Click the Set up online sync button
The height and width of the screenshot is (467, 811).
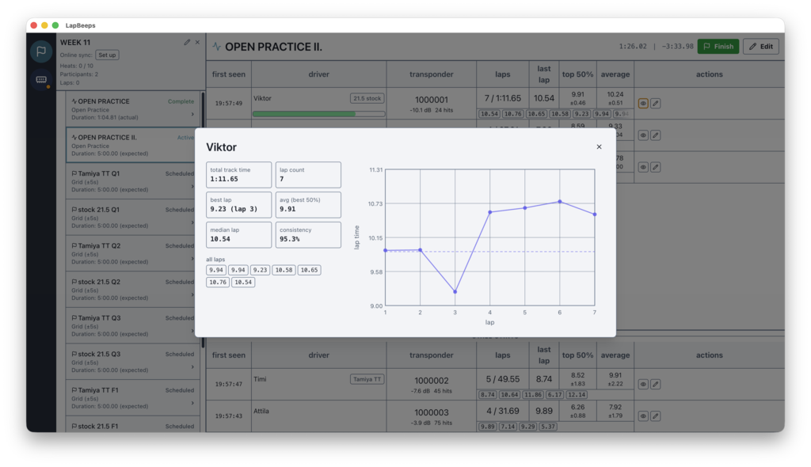tap(107, 55)
